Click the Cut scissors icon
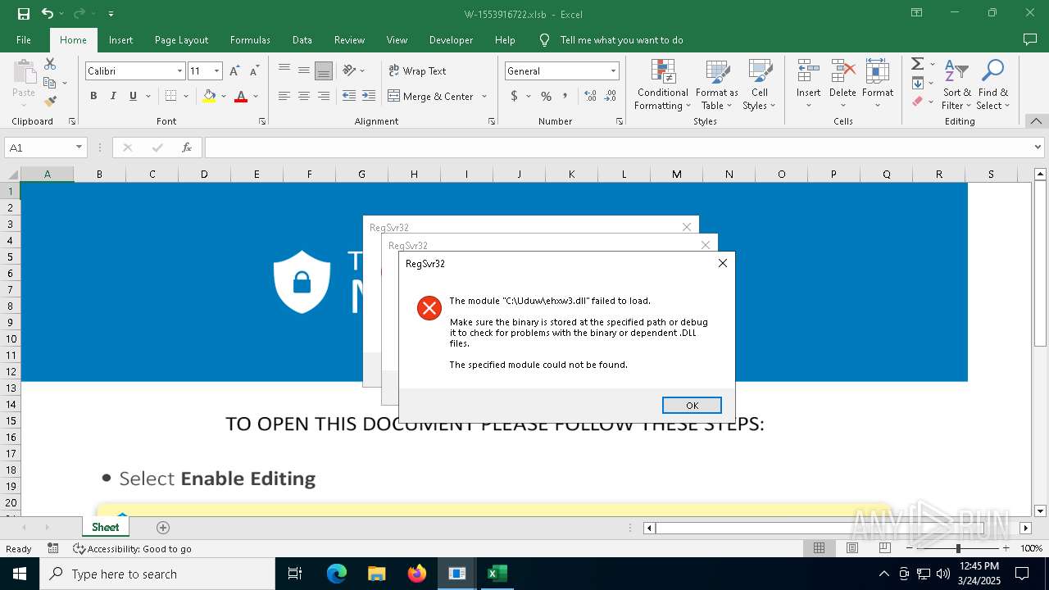1049x590 pixels. 50,64
